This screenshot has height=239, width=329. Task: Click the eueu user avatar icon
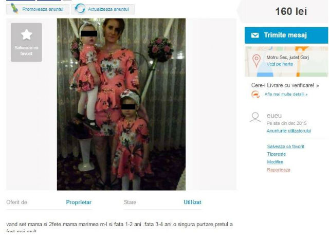pyautogui.click(x=255, y=117)
